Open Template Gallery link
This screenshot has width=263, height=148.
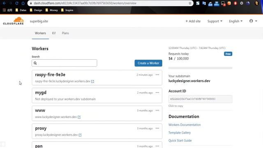(180, 133)
